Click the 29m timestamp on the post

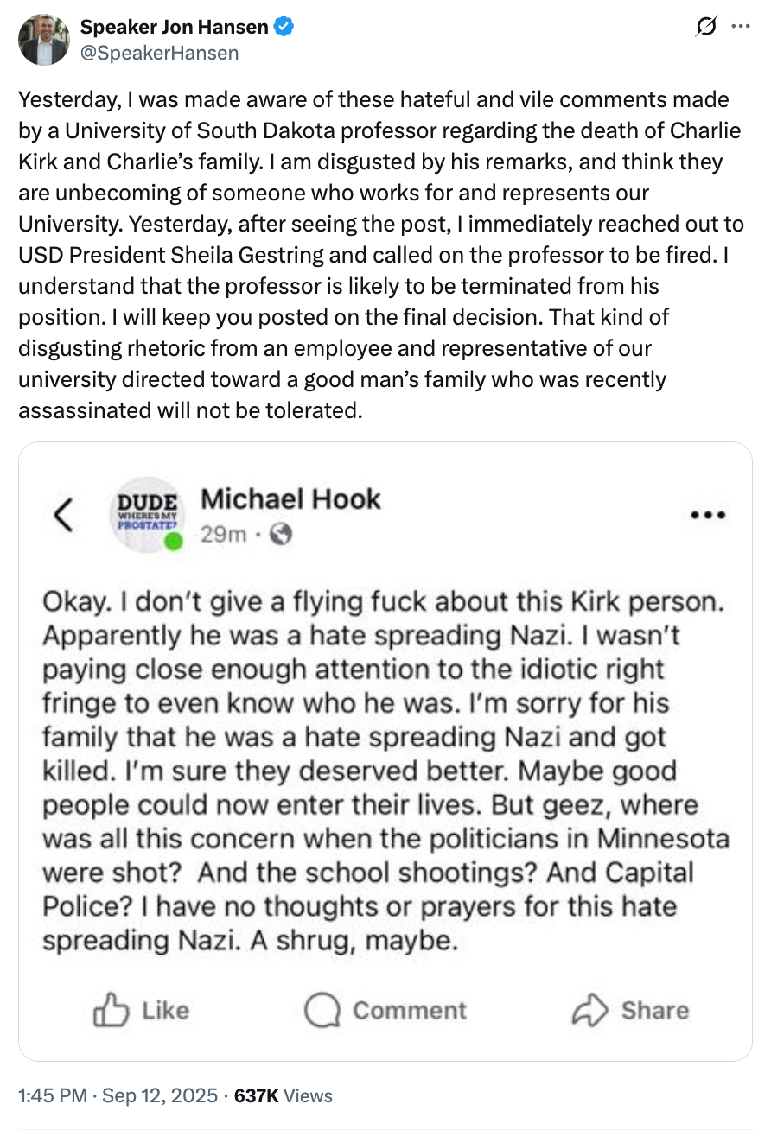click(x=223, y=535)
